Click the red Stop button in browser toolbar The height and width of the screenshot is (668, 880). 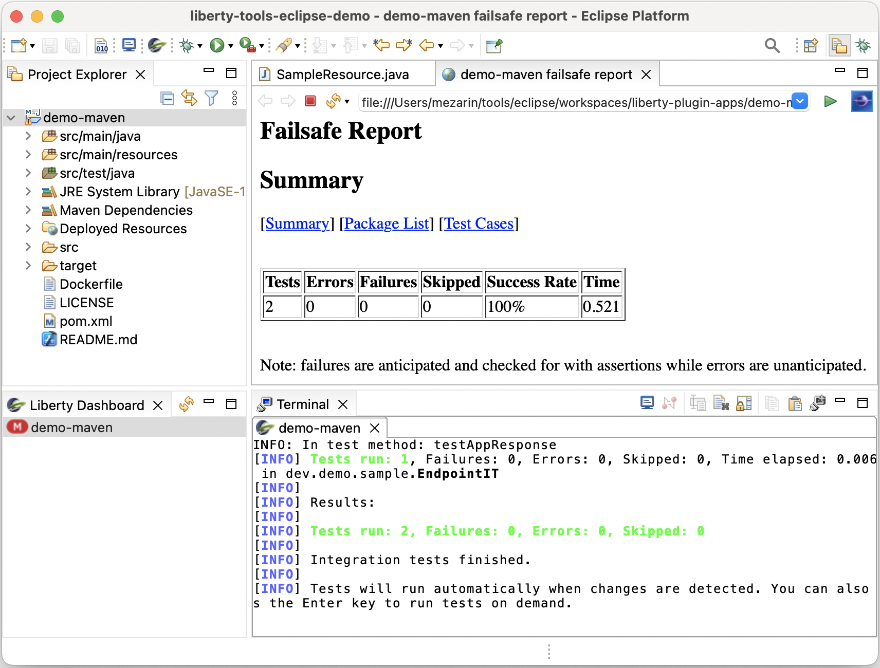[x=310, y=101]
